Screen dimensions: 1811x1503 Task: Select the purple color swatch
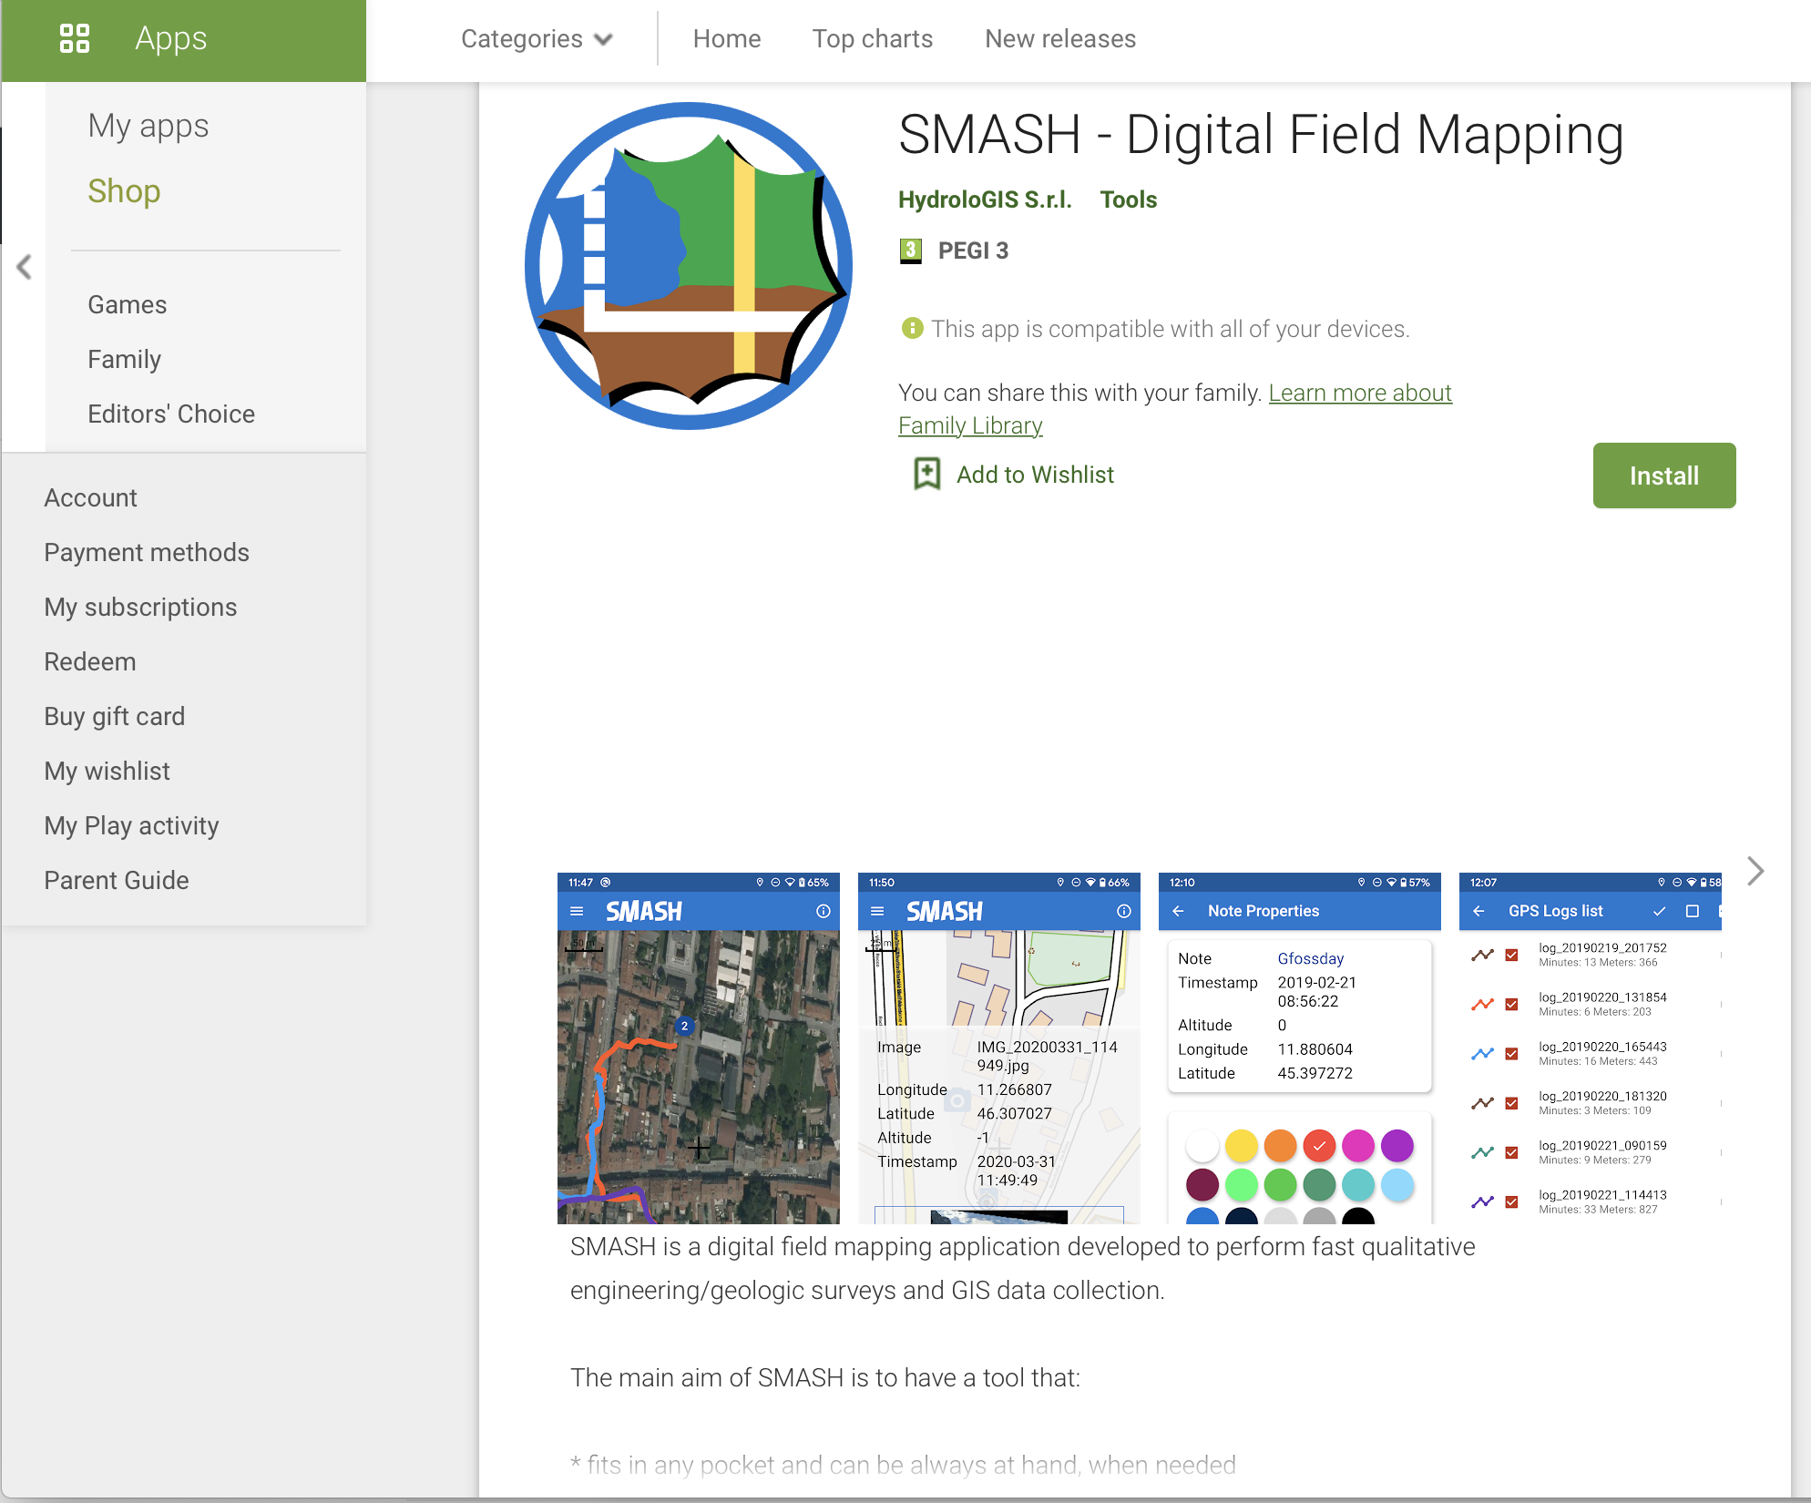pyautogui.click(x=1397, y=1146)
